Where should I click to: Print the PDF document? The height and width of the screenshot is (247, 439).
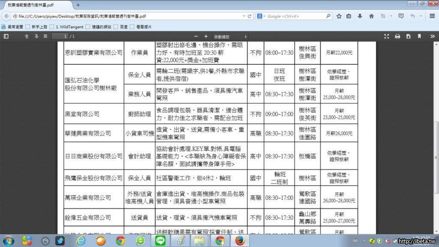coord(397,36)
